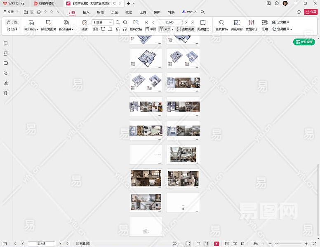Screen dimensions: 320x247
Task: Open the comments panel in left sidebar
Action: [x=6, y=63]
